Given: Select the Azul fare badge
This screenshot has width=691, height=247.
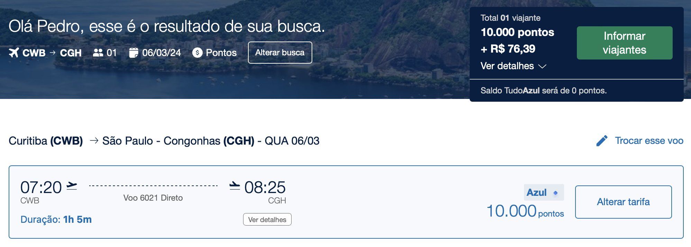Looking at the screenshot, I should tap(544, 192).
